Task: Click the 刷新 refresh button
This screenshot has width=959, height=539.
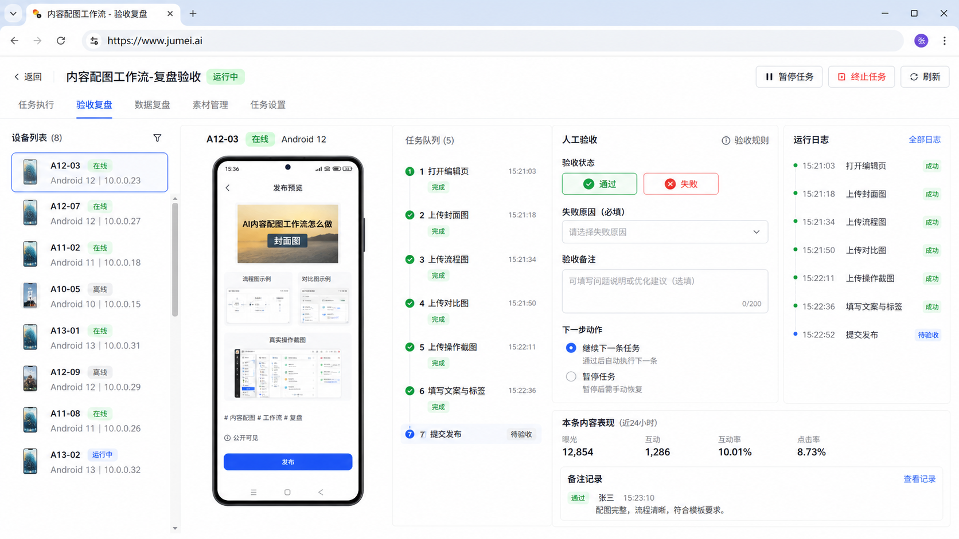Action: (925, 77)
